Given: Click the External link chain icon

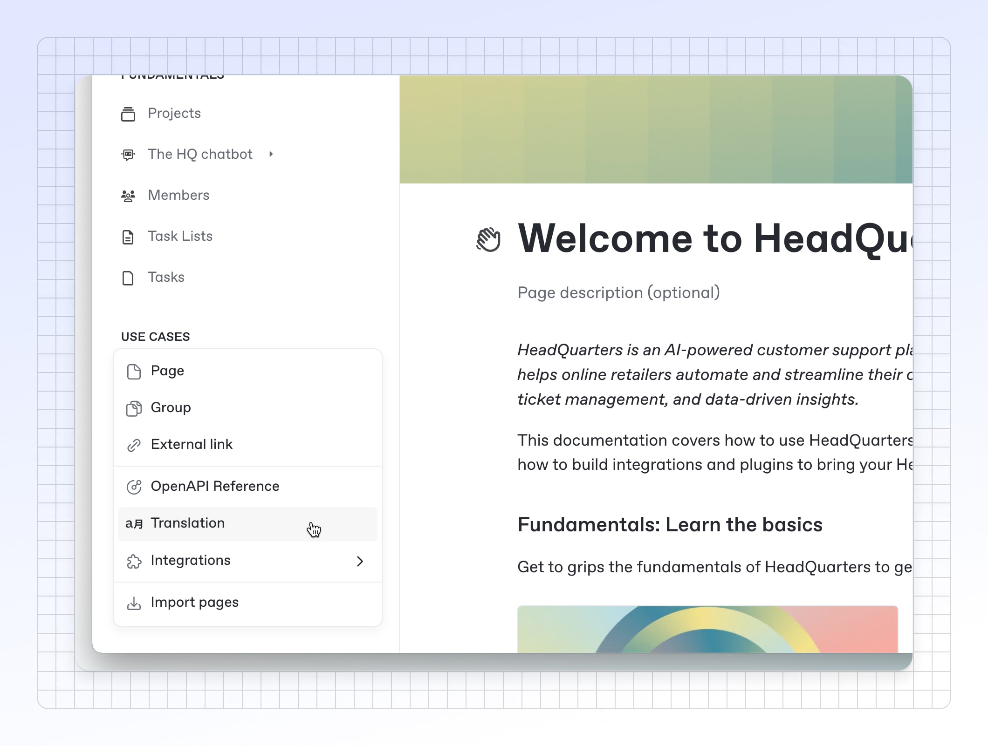Looking at the screenshot, I should (134, 445).
